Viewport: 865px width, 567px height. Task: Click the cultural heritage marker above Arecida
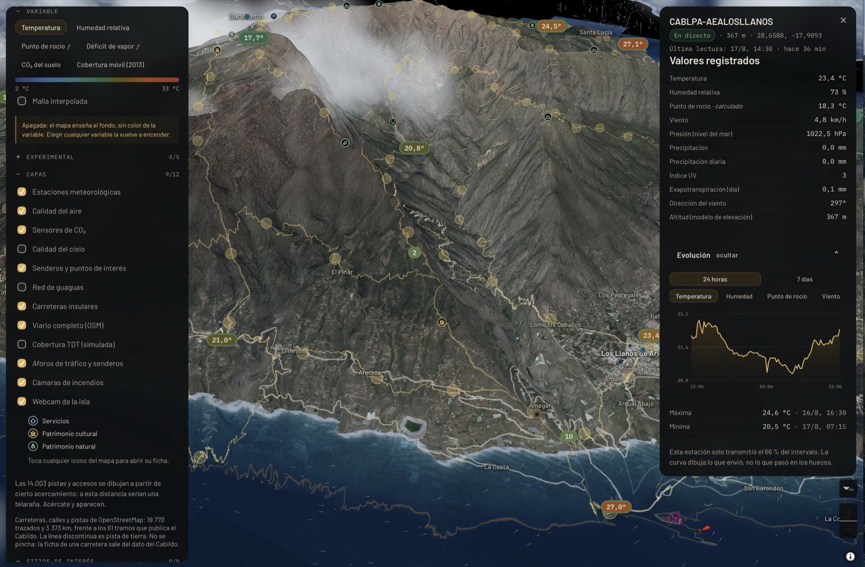point(442,322)
